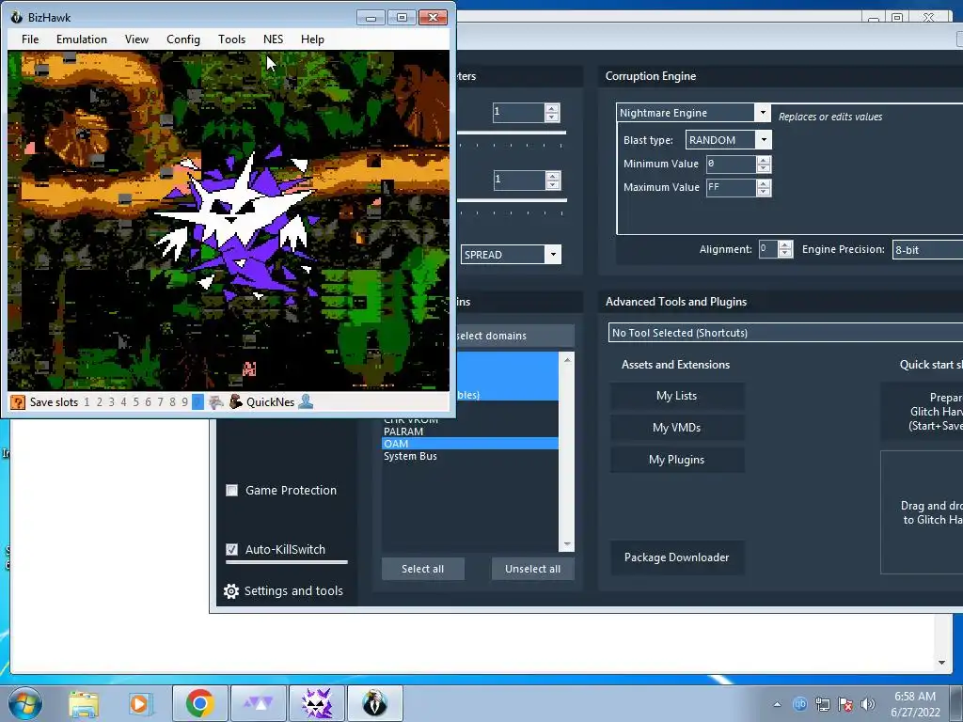Select save slot 5 in BizHawk
This screenshot has width=963, height=722.
tap(135, 402)
